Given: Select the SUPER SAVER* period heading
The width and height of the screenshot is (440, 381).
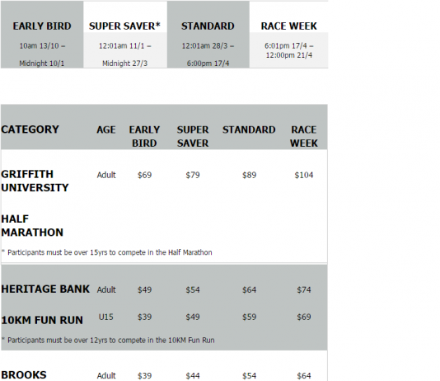Looking at the screenshot, I should tap(124, 26).
